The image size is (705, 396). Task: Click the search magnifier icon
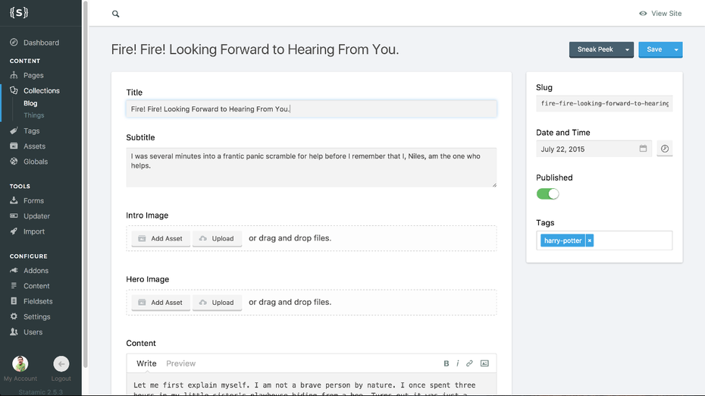(x=116, y=14)
